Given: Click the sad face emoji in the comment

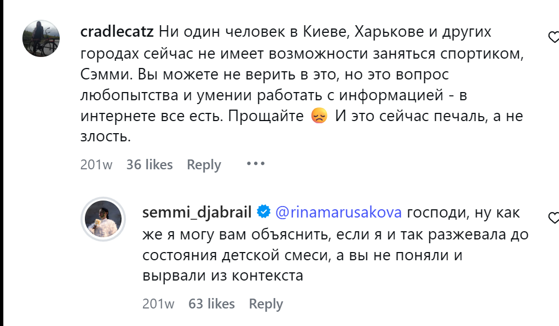Looking at the screenshot, I should (318, 117).
